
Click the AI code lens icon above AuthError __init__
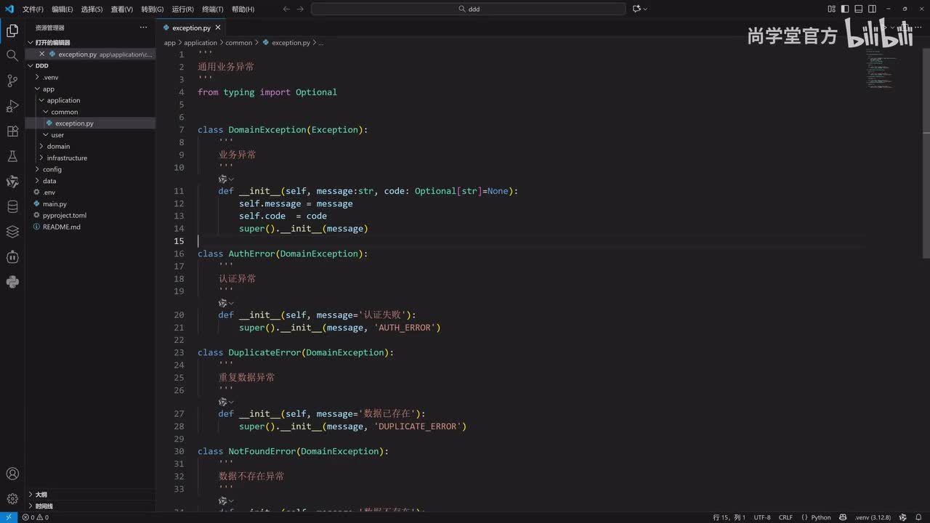[223, 303]
